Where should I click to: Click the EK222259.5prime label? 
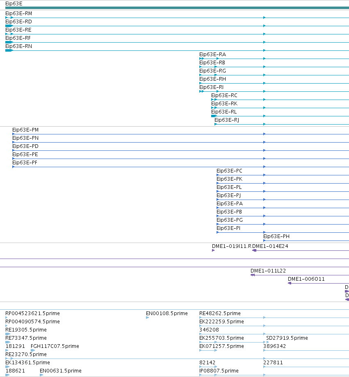click(x=222, y=321)
